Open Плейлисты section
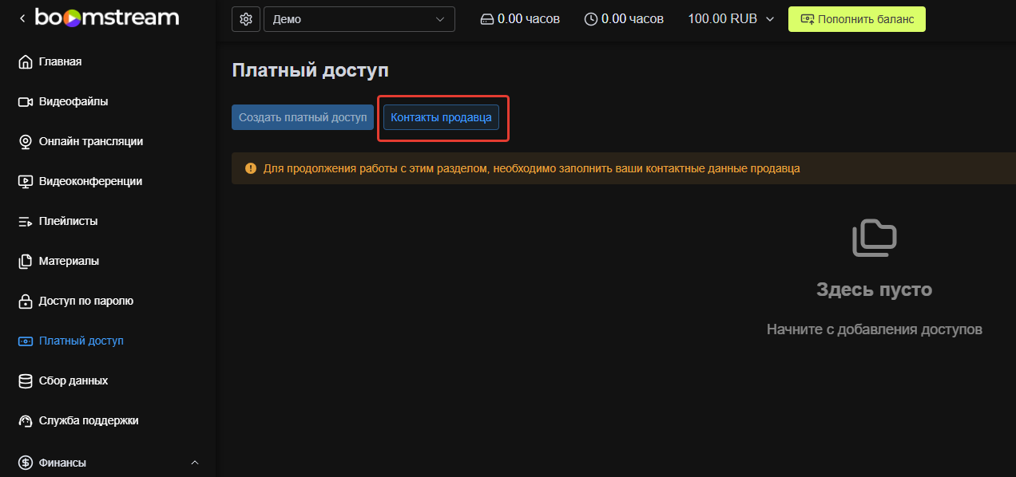This screenshot has width=1016, height=477. point(68,221)
